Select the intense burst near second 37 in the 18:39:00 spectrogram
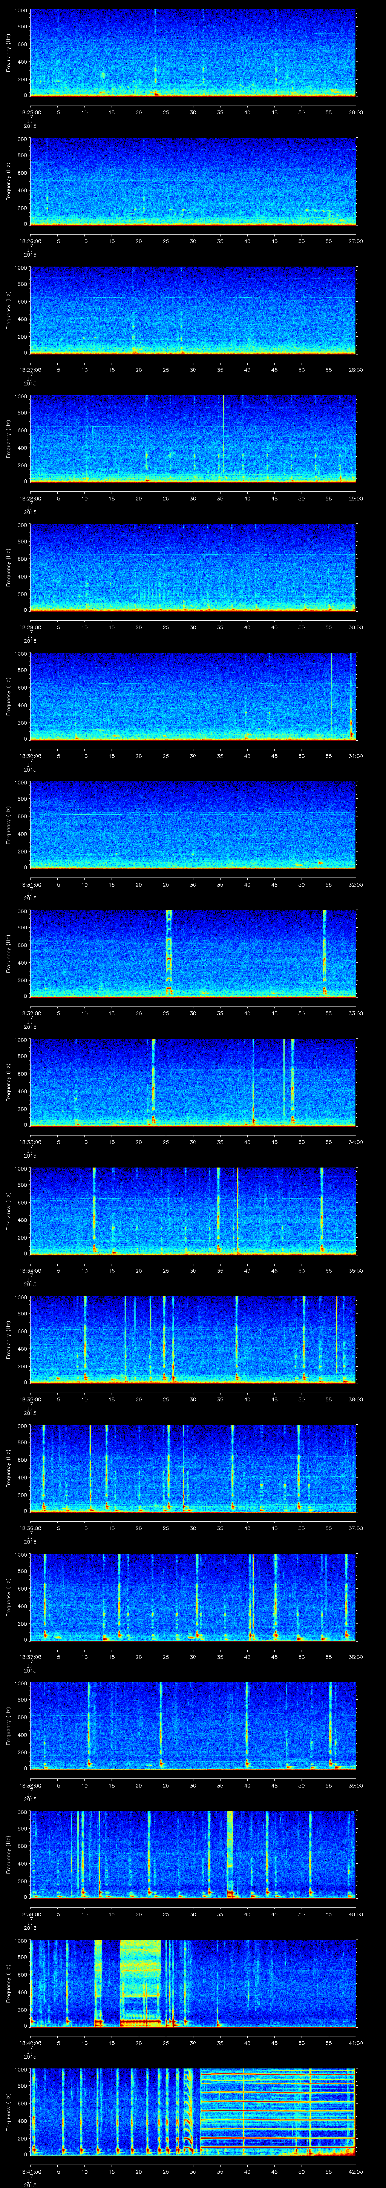Image resolution: width=386 pixels, height=2188 pixels. (x=230, y=1854)
